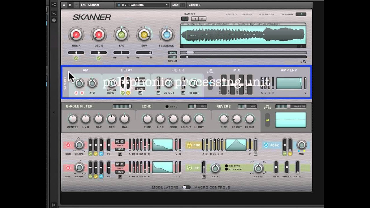Click the FDBK MIX knob
This screenshot has height=208, width=370.
(301, 144)
